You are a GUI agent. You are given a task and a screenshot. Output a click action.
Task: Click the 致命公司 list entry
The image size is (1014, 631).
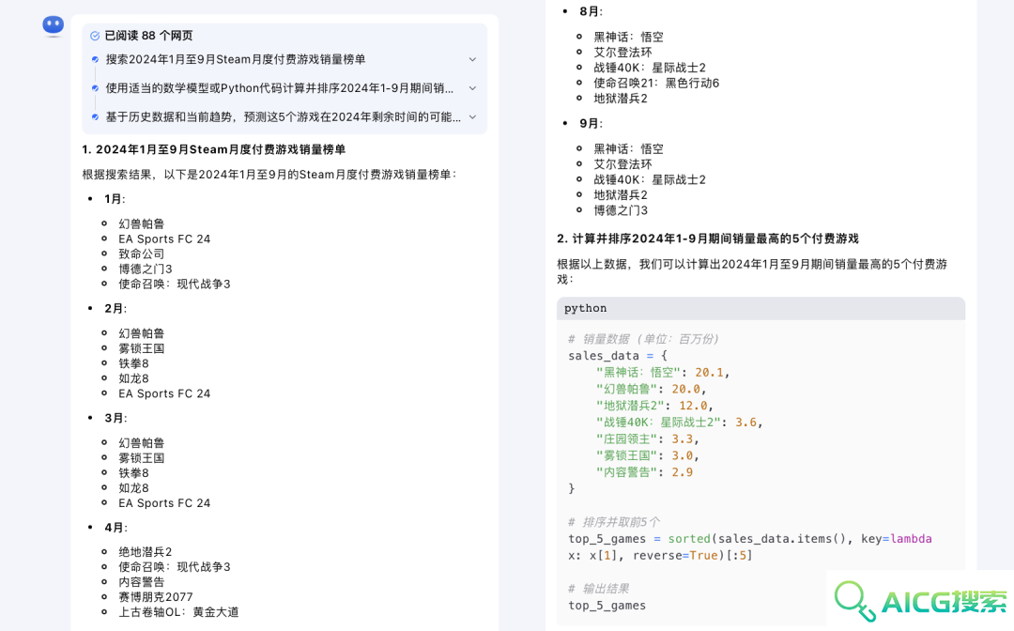[x=141, y=254]
